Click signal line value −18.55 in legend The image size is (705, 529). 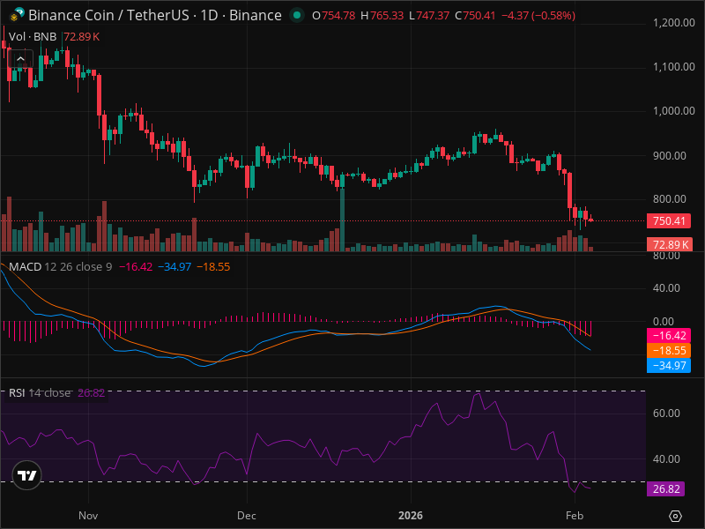[x=213, y=267]
